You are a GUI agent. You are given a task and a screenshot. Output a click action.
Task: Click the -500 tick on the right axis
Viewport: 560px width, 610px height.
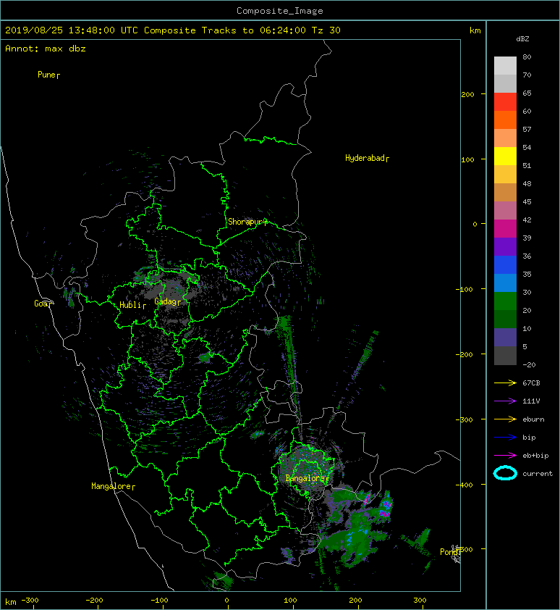pos(464,549)
